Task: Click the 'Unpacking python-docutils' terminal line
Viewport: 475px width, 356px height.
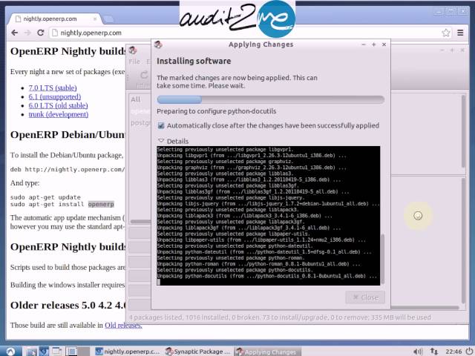Action: tap(267, 276)
